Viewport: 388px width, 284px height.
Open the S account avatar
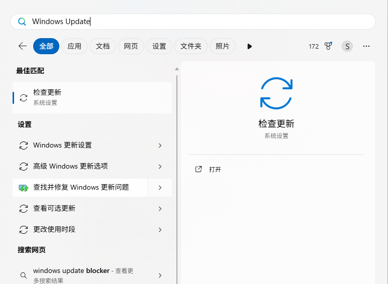(347, 46)
